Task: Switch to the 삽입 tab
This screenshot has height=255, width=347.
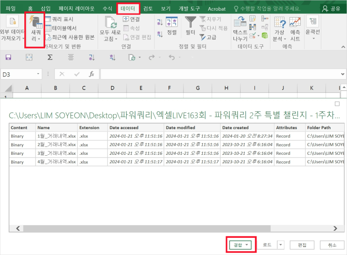Action: click(x=46, y=8)
